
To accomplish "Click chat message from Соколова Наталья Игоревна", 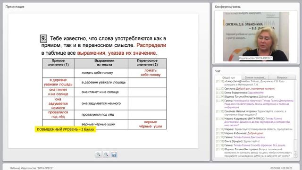I will [x=252, y=113].
